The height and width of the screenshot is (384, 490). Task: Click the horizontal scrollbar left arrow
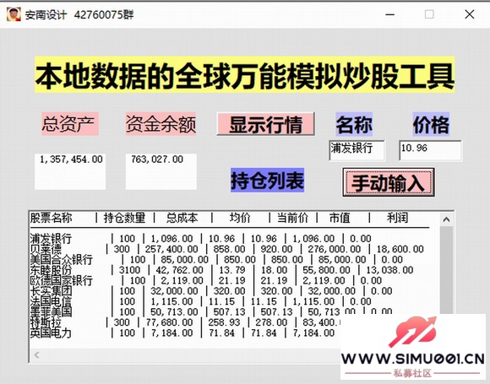point(37,355)
